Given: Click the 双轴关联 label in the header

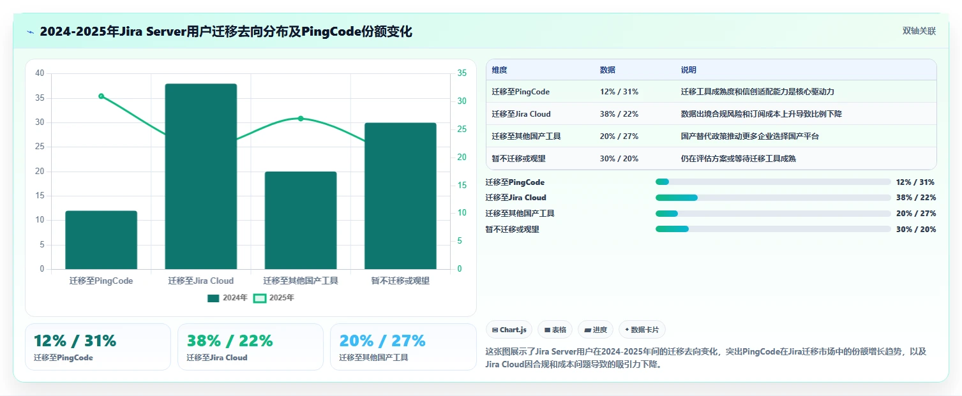Looking at the screenshot, I should point(919,31).
